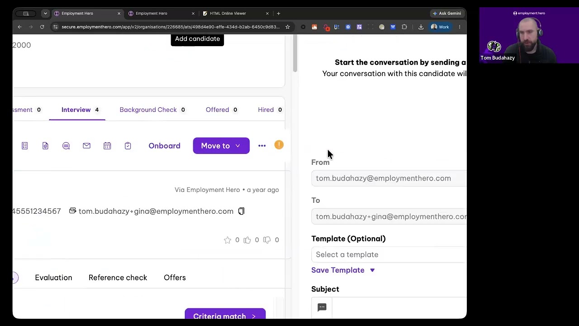The width and height of the screenshot is (579, 326).
Task: Expand the Move to dropdown
Action: [221, 146]
